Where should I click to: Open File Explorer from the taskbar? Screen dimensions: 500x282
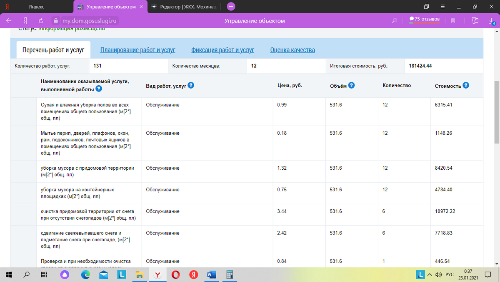point(140,275)
